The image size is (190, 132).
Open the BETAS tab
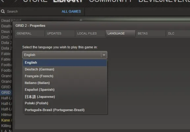coord(151,33)
